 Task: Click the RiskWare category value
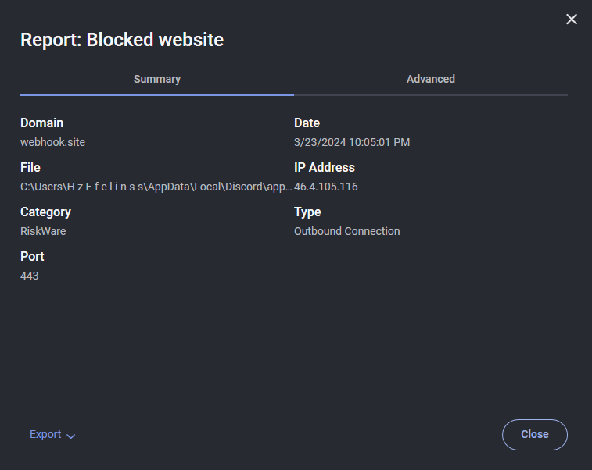(x=44, y=231)
